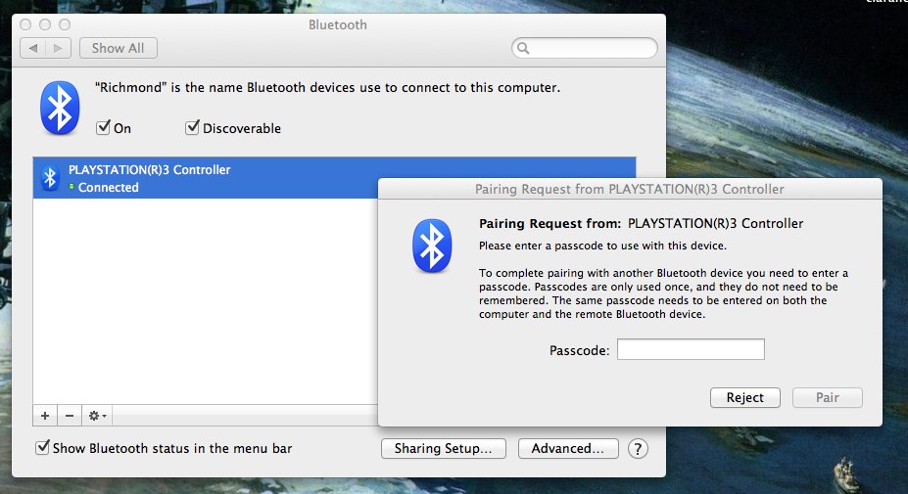Toggle Show Bluetooth status in the menu bar

[42, 447]
